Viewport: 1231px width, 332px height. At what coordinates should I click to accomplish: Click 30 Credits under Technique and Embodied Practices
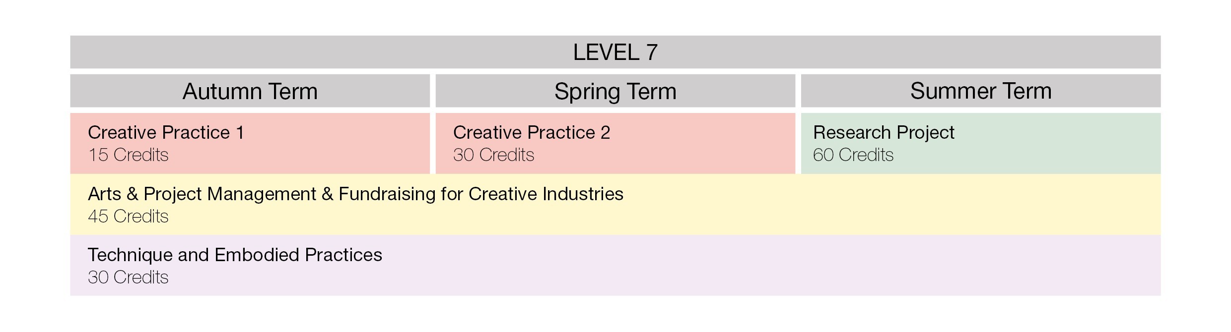(x=128, y=277)
